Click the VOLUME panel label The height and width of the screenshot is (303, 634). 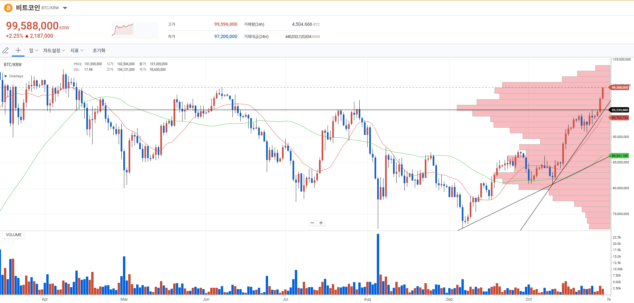[14, 235]
